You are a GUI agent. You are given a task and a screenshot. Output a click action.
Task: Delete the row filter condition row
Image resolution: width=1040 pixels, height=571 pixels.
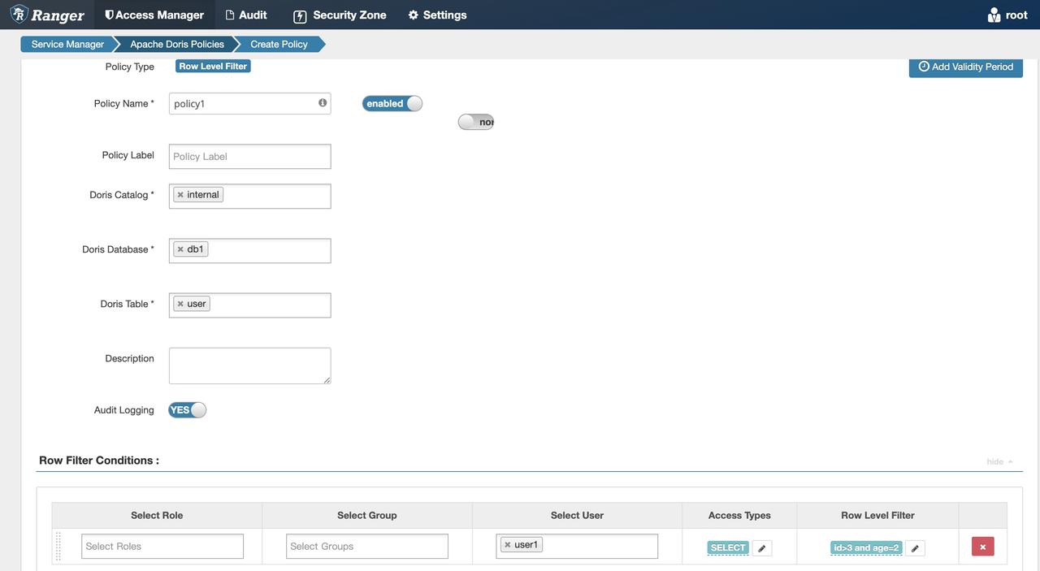(982, 547)
